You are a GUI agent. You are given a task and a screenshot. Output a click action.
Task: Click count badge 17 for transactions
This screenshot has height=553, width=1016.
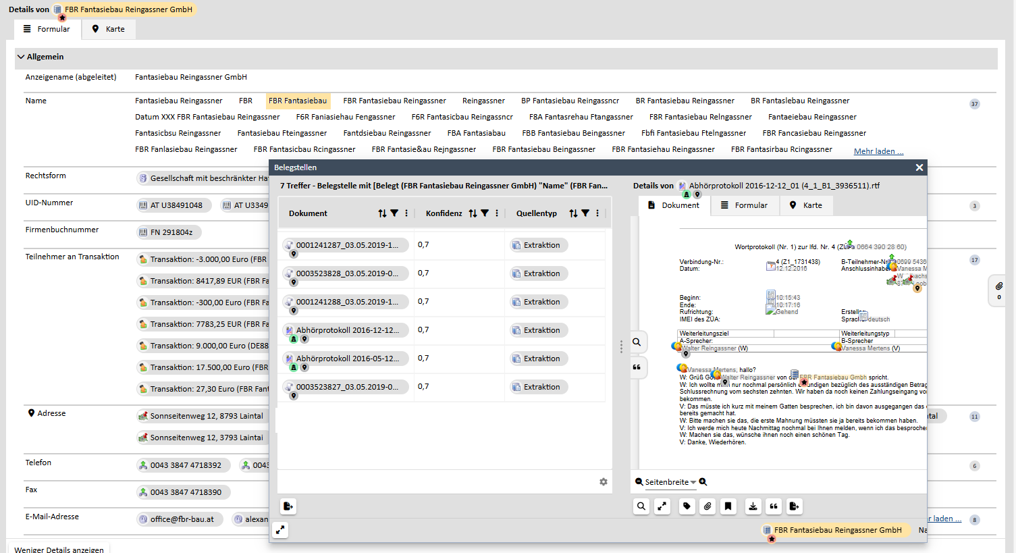(974, 260)
